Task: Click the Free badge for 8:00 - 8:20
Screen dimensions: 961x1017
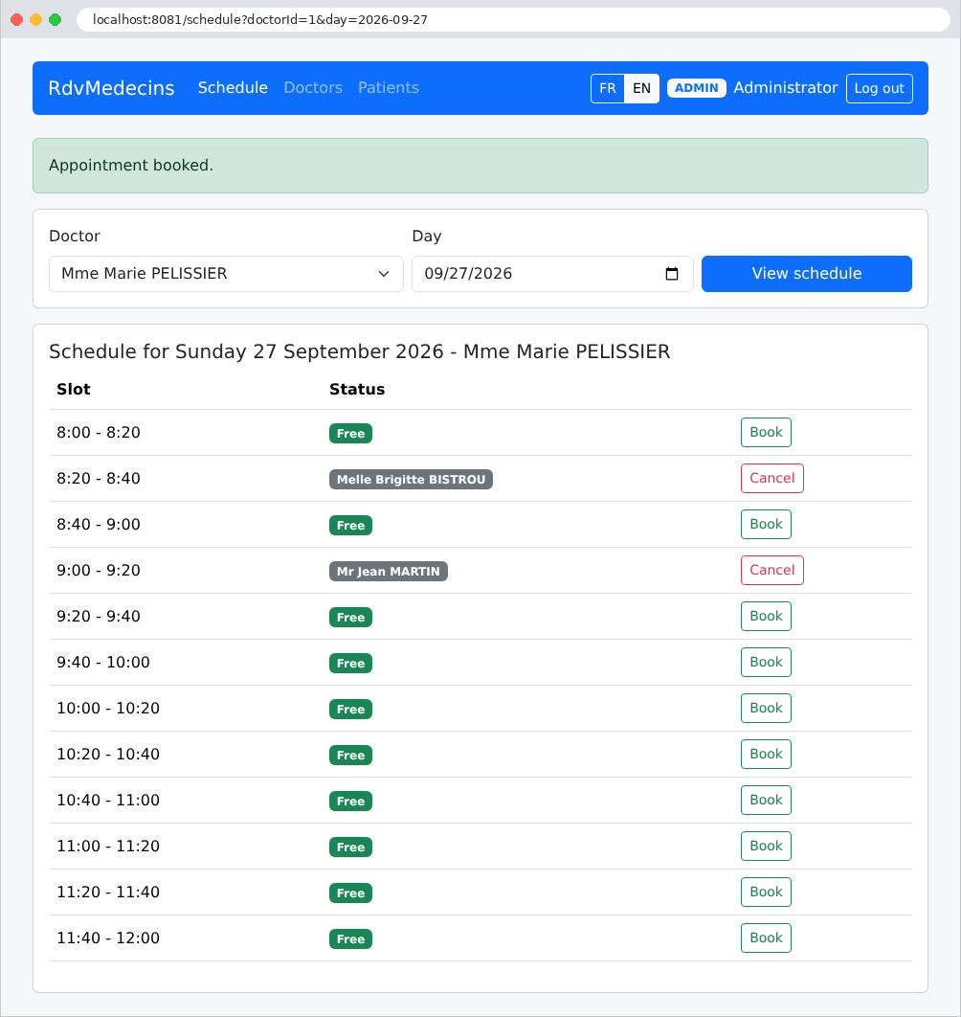Action: pyautogui.click(x=351, y=433)
